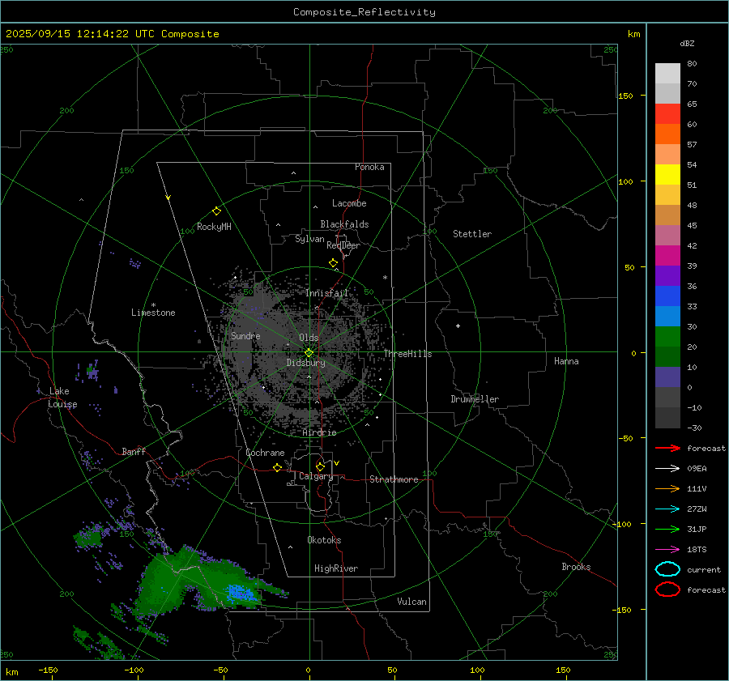Click the Airdrie label
The width and height of the screenshot is (729, 681).
(319, 432)
